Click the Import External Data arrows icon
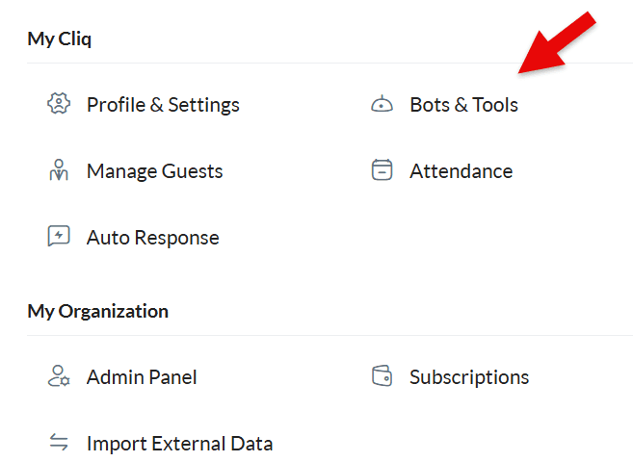633x462 pixels. coord(59,442)
